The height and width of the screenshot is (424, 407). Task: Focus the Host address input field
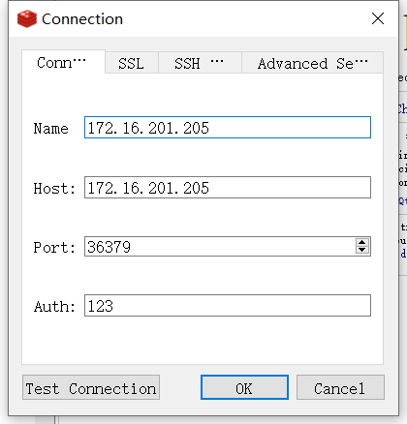(228, 187)
